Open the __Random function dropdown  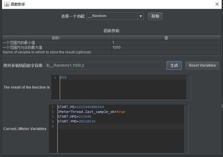click(x=115, y=16)
